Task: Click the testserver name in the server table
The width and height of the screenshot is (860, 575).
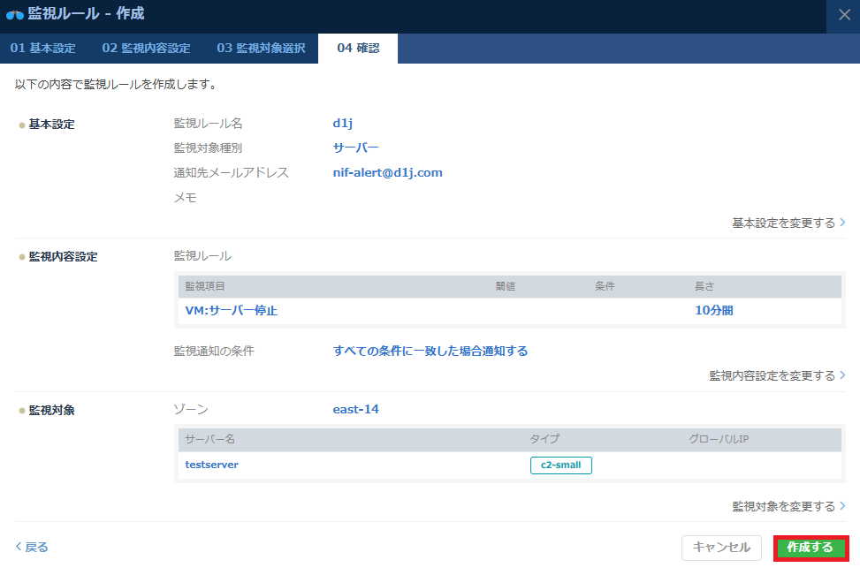Action: (212, 465)
